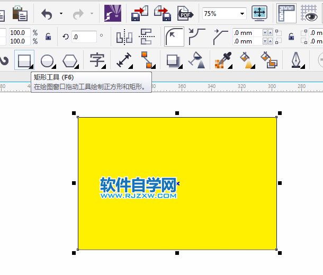Click the grayed Redo arrow

(78, 14)
